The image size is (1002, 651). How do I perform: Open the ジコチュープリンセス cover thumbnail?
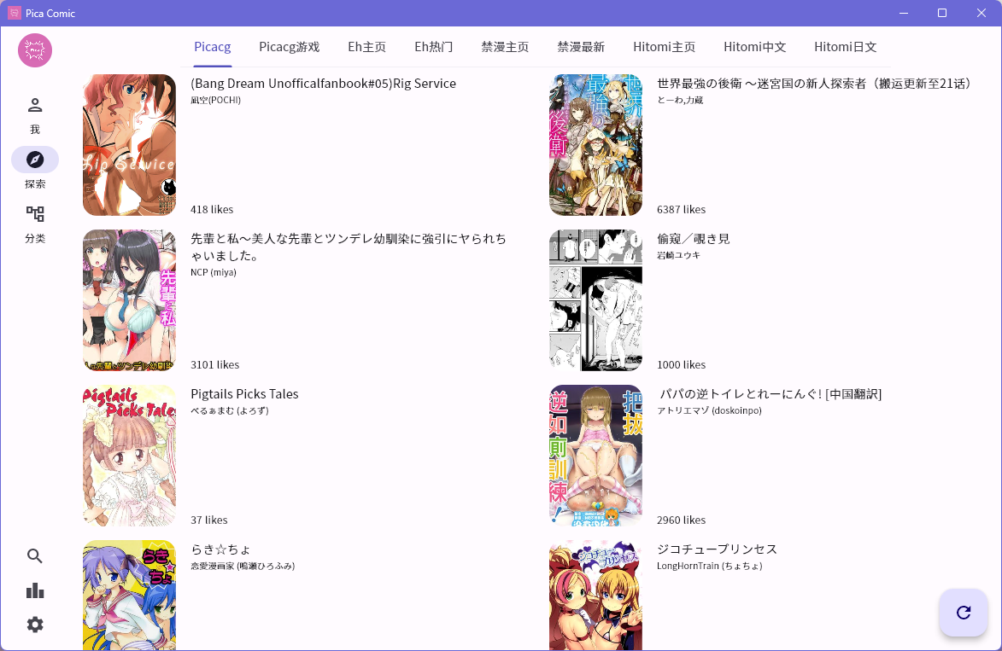click(595, 596)
